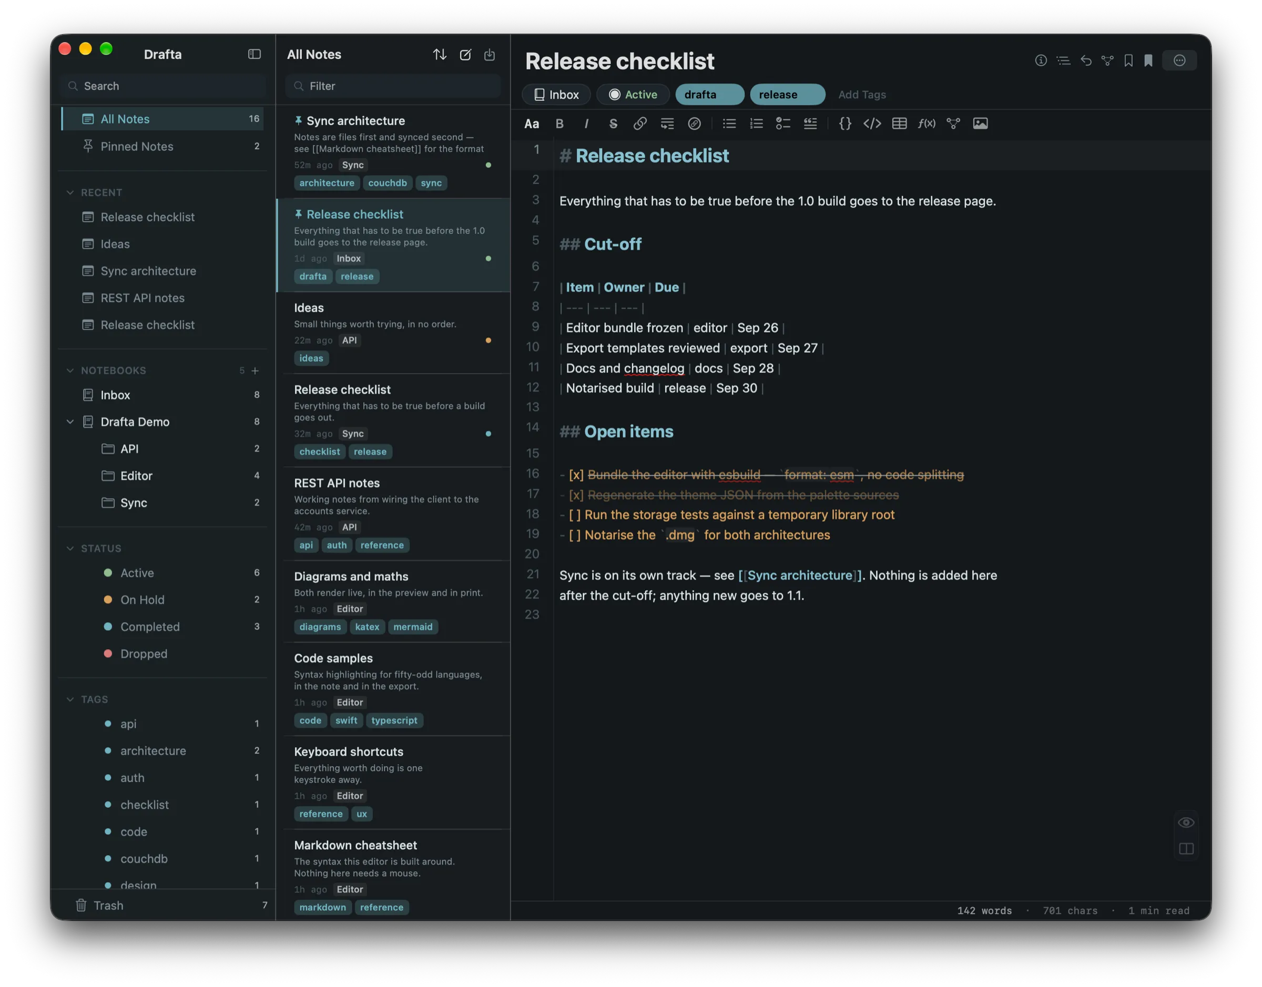Insert a link with the chain icon

pos(640,124)
